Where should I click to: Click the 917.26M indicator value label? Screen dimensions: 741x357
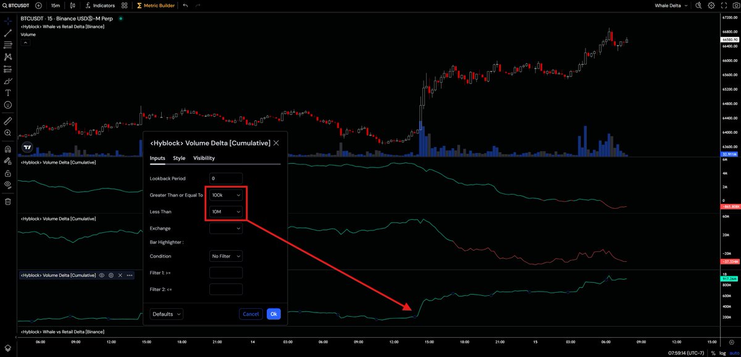pyautogui.click(x=730, y=279)
